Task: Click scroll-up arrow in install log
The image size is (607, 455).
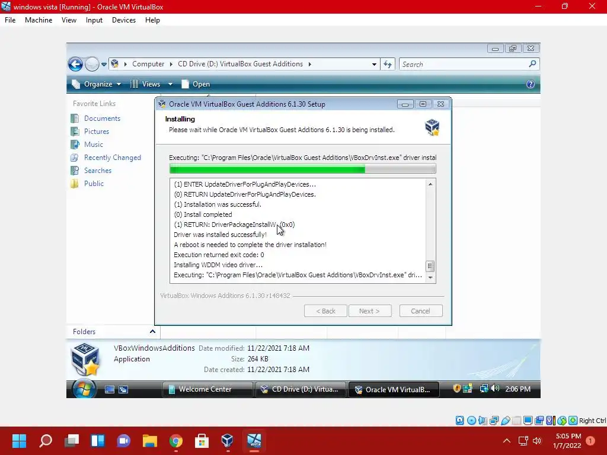Action: click(x=430, y=185)
